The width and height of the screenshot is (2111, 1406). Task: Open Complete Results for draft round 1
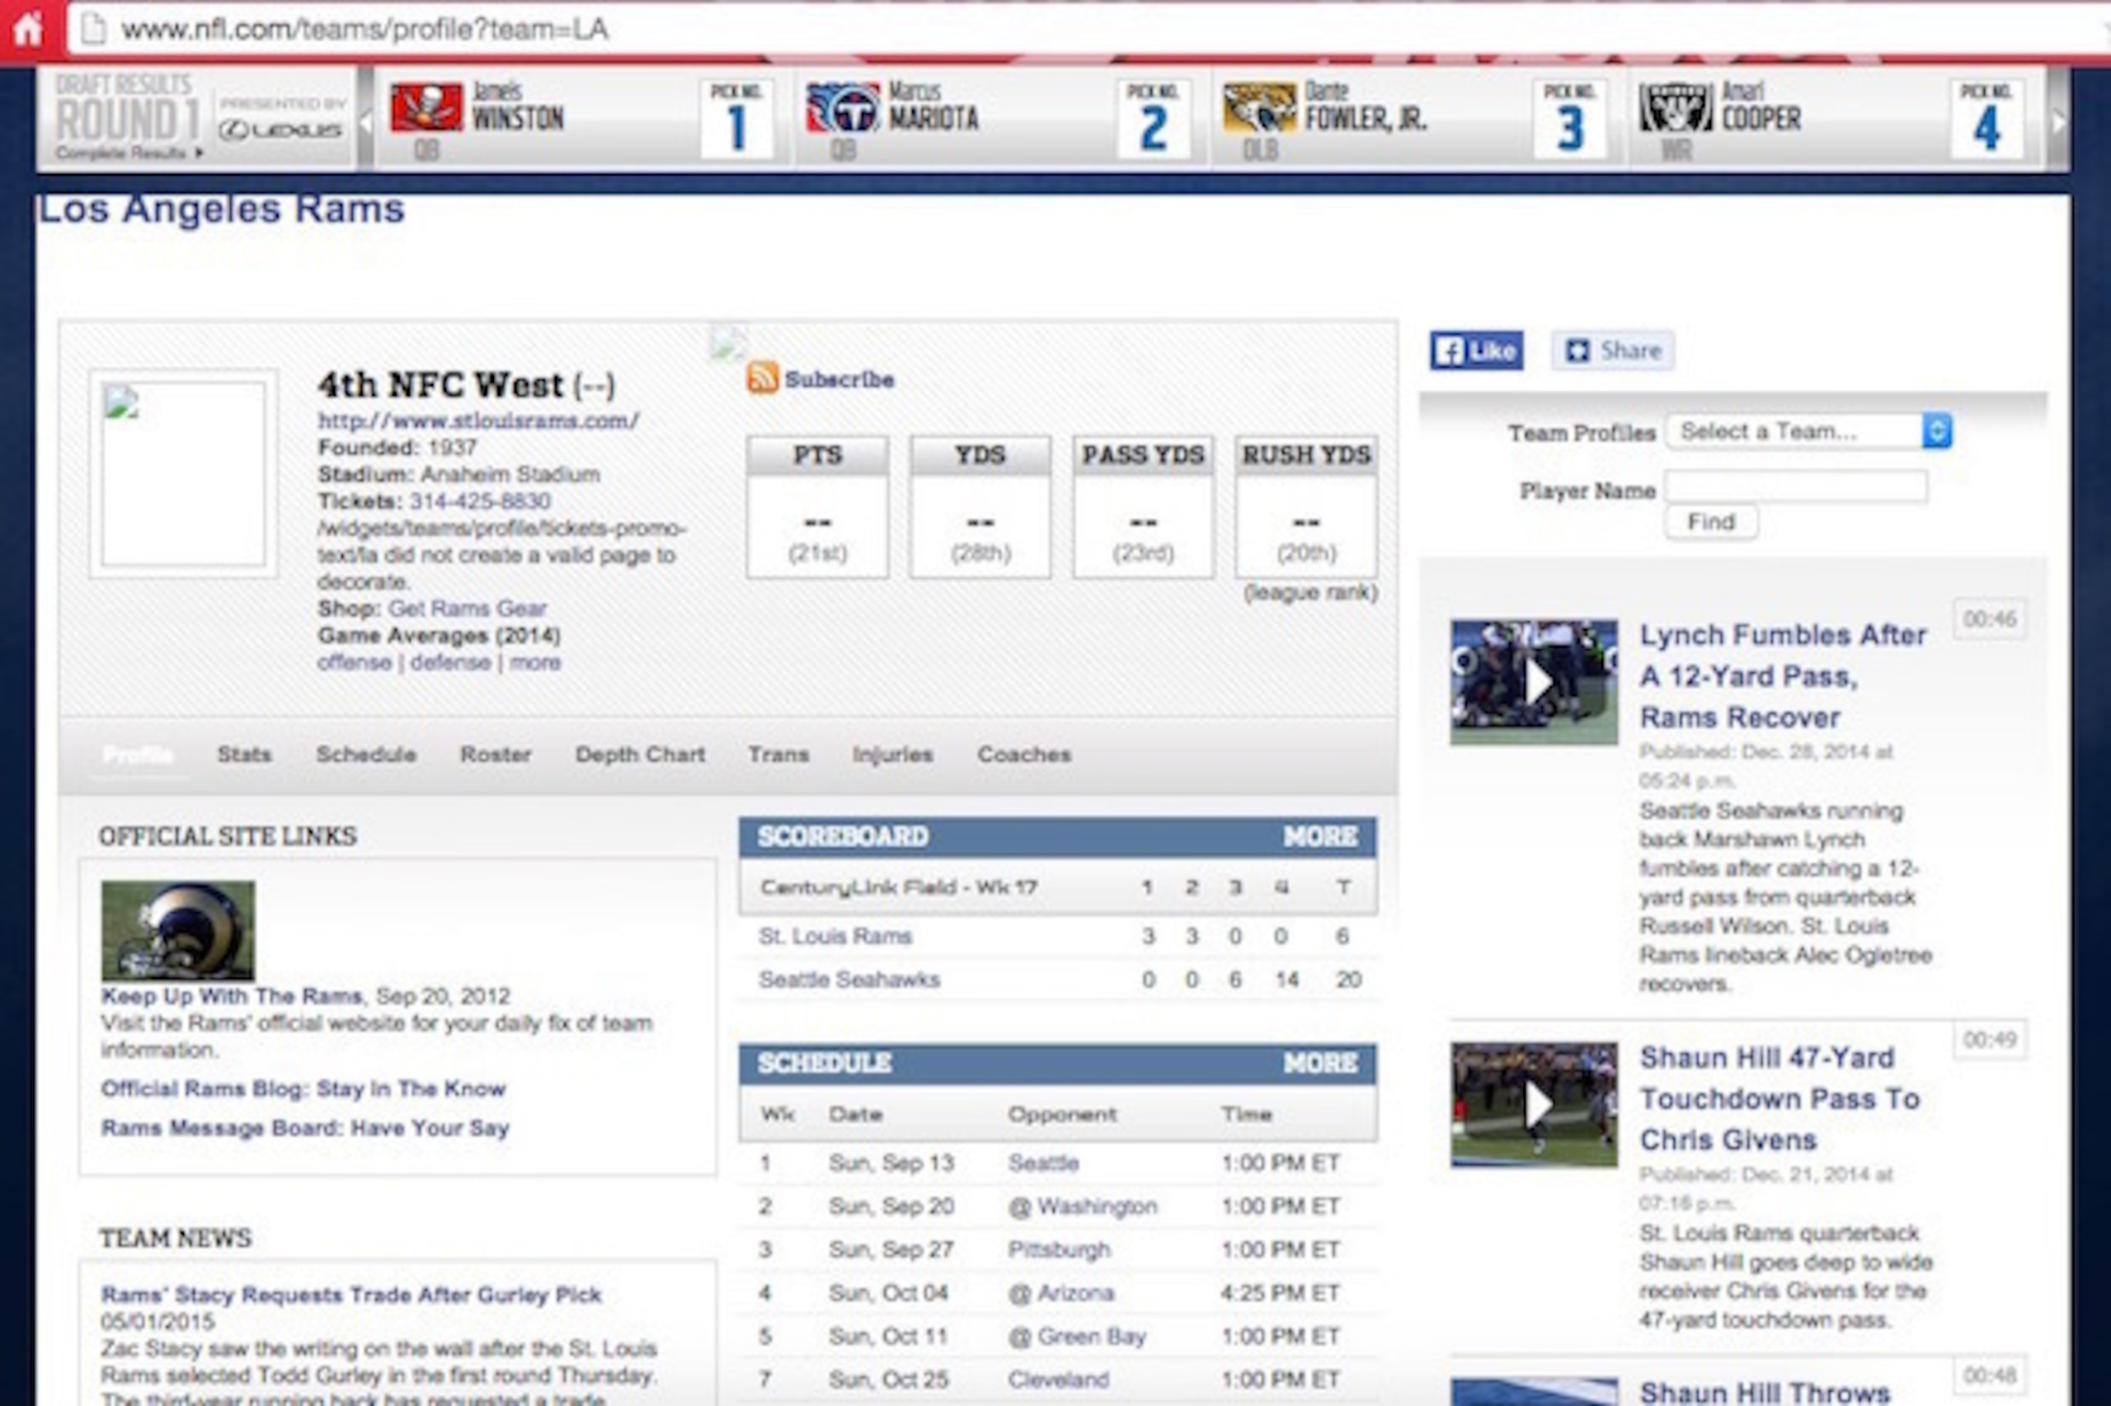pyautogui.click(x=129, y=153)
